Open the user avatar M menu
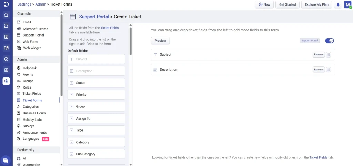The width and height of the screenshot is (353, 166). pos(347,4)
